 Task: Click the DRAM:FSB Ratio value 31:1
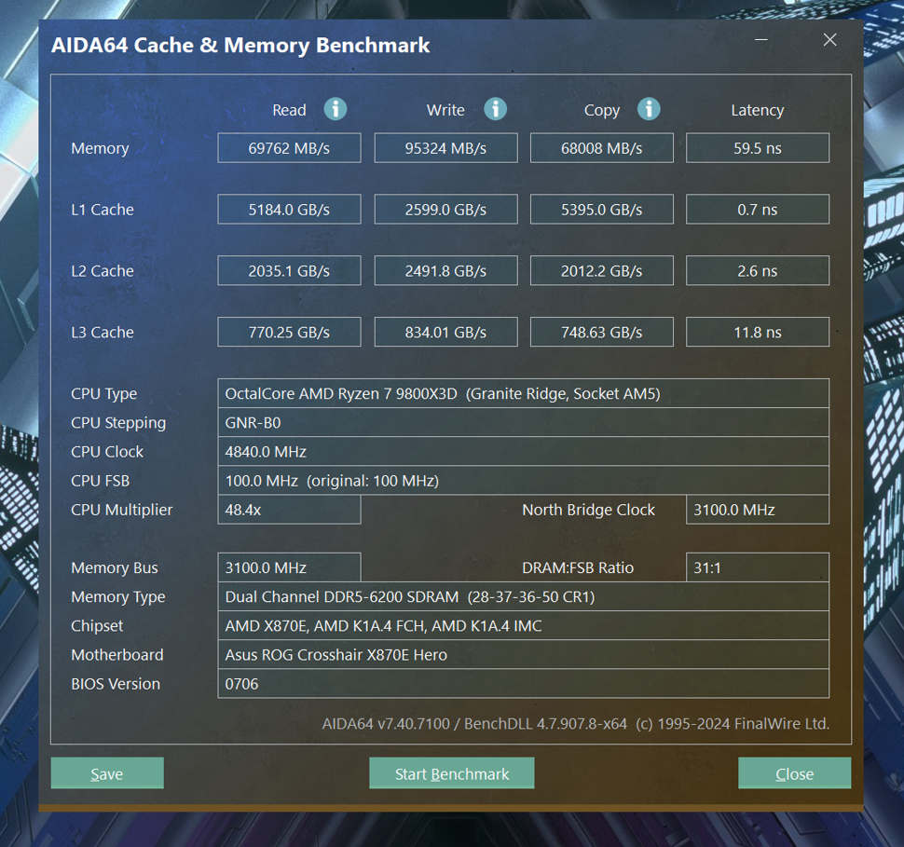pos(758,567)
